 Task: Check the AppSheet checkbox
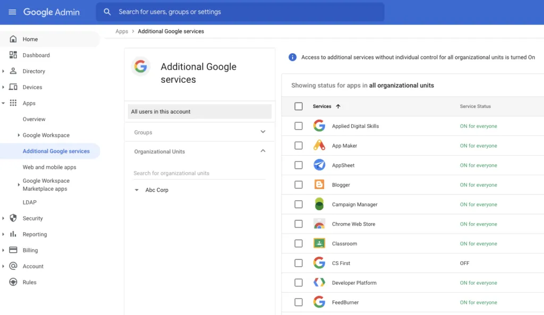[x=299, y=165]
